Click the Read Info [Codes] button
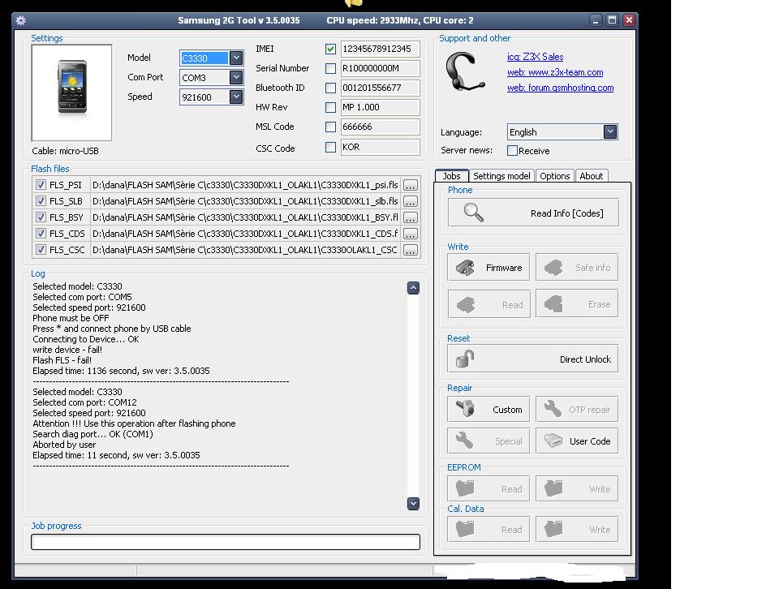 click(x=533, y=213)
